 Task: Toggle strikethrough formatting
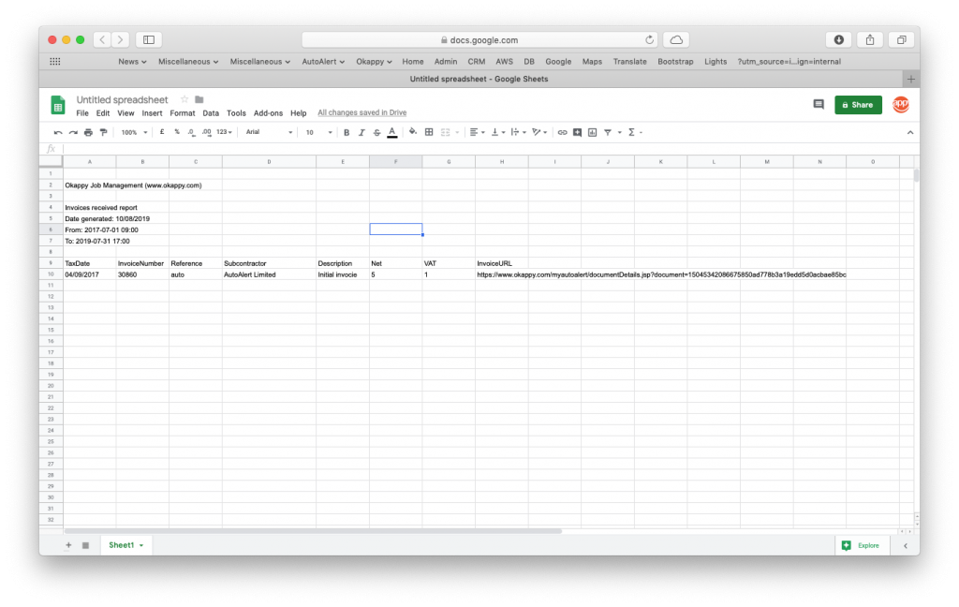tap(376, 132)
